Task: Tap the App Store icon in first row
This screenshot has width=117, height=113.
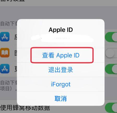Action: pyautogui.click(x=5, y=37)
